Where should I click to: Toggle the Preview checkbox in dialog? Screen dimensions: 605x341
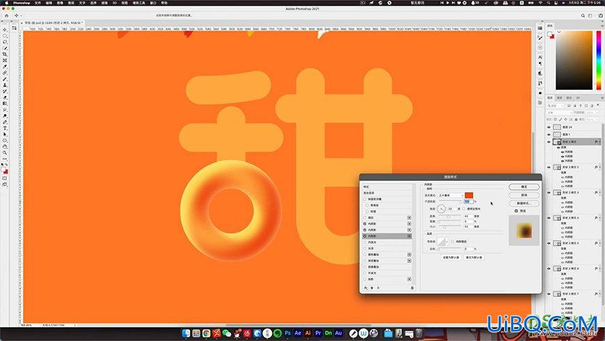(516, 212)
